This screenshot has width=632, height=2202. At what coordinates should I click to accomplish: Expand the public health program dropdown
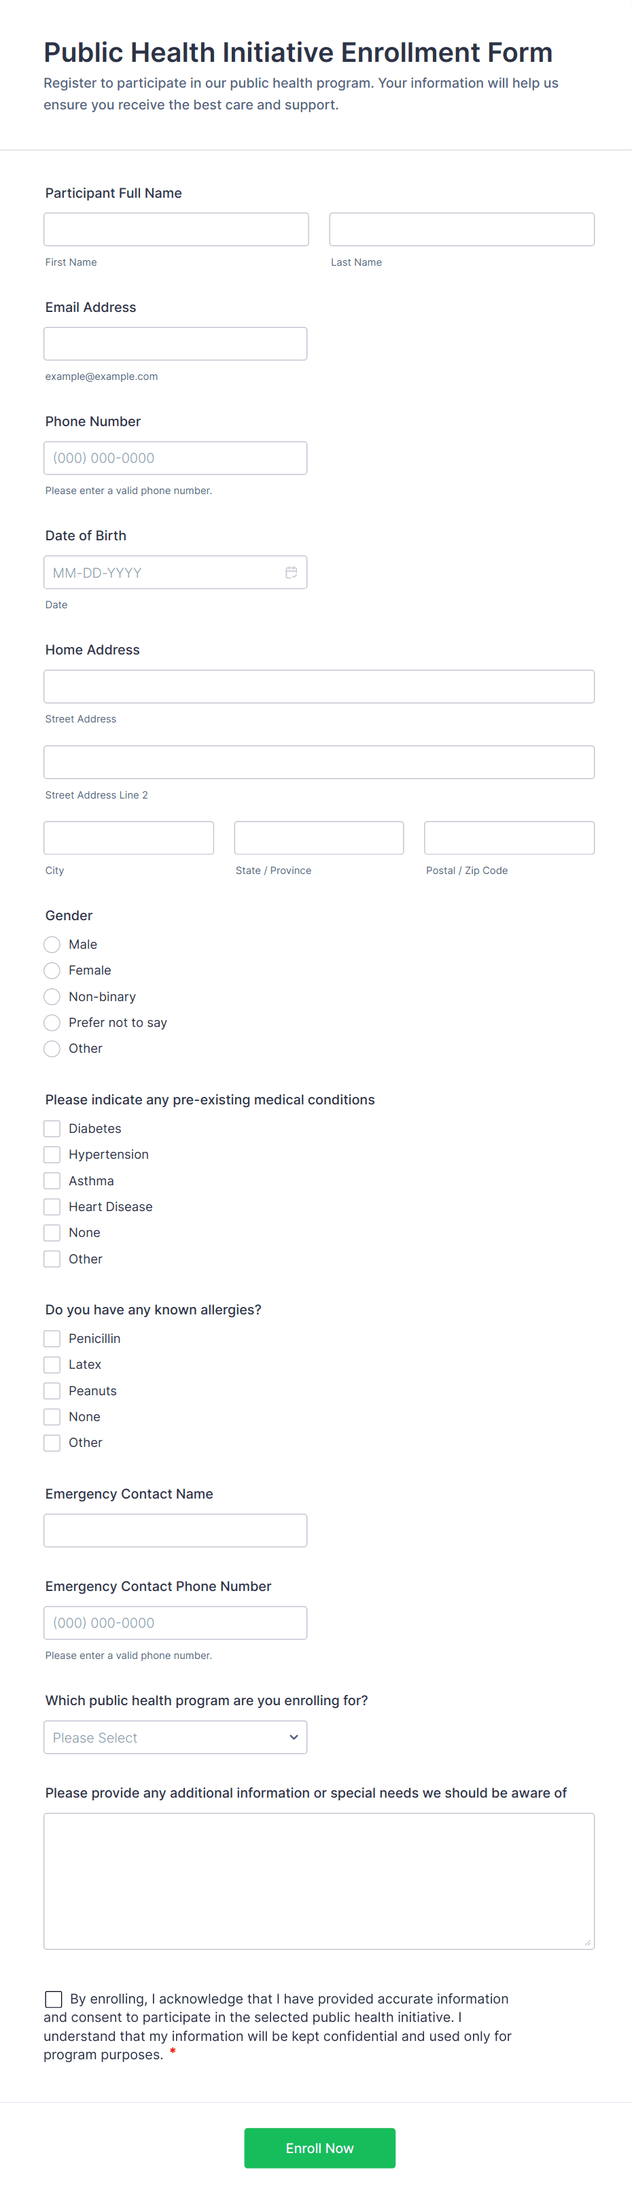coord(175,1737)
